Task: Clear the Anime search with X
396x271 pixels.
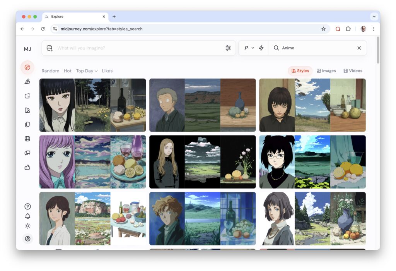Action: [359, 48]
